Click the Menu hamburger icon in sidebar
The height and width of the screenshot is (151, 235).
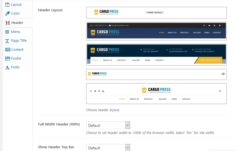(x=7, y=32)
